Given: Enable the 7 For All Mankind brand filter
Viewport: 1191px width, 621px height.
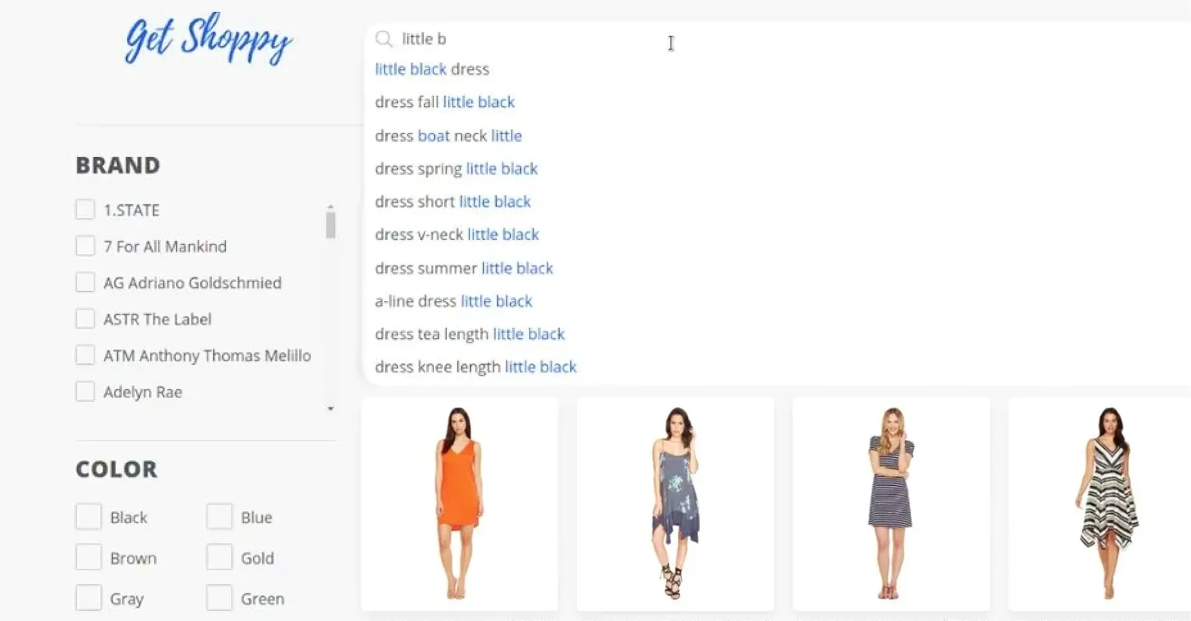Looking at the screenshot, I should (86, 245).
